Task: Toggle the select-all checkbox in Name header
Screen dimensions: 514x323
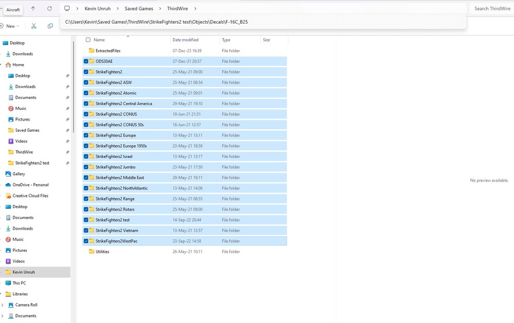Action: pyautogui.click(x=88, y=40)
